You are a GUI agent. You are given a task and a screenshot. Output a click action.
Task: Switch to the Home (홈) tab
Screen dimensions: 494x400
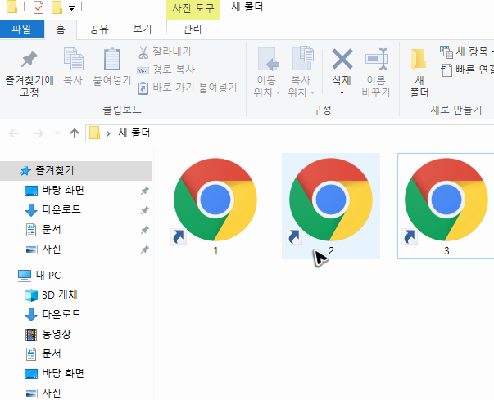61,29
